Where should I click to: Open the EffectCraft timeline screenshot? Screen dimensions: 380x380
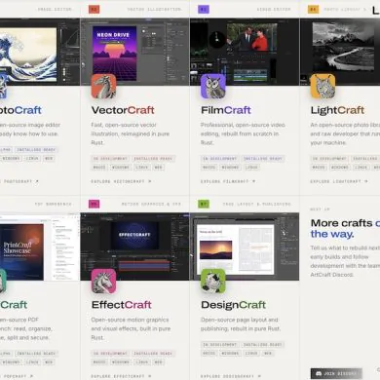pyautogui.click(x=134, y=247)
